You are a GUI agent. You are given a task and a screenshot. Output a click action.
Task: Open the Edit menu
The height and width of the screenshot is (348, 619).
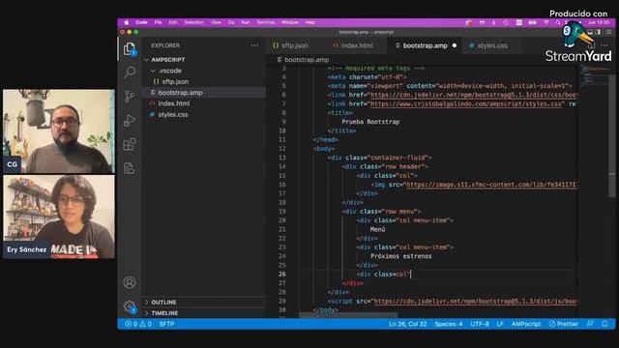pyautogui.click(x=173, y=22)
